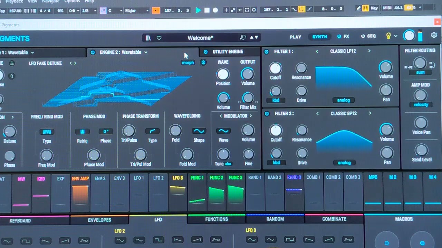Click the sum filter routing label
The width and height of the screenshot is (442, 248).
(420, 73)
